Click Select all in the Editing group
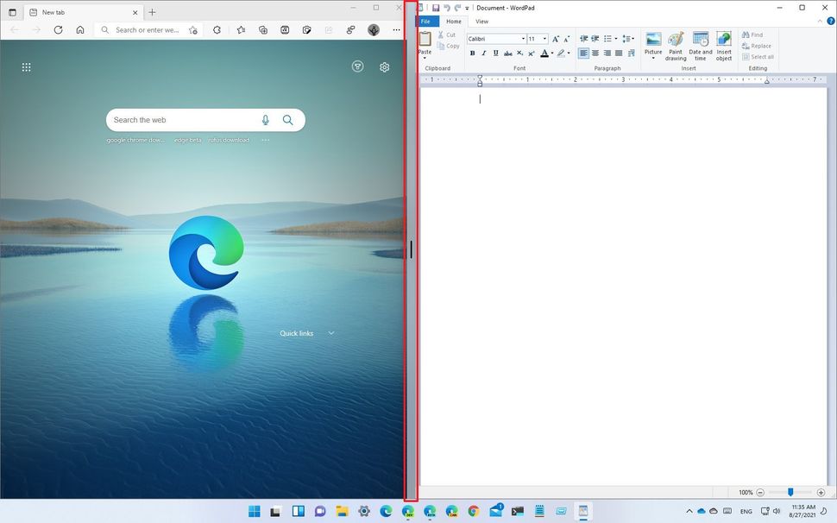837x523 pixels. tap(758, 57)
